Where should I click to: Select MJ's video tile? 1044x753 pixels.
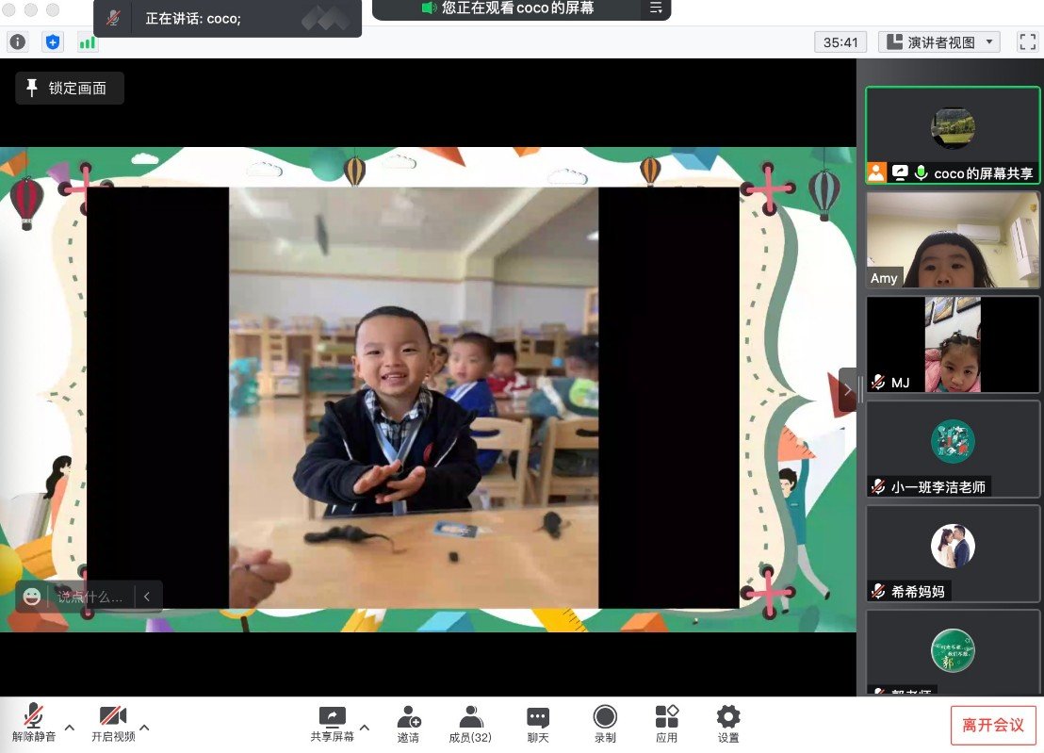click(x=953, y=344)
